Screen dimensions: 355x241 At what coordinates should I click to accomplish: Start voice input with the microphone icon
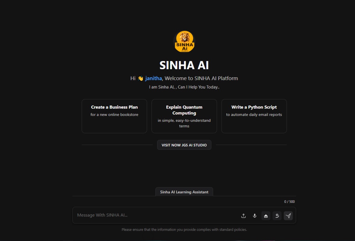point(254,216)
